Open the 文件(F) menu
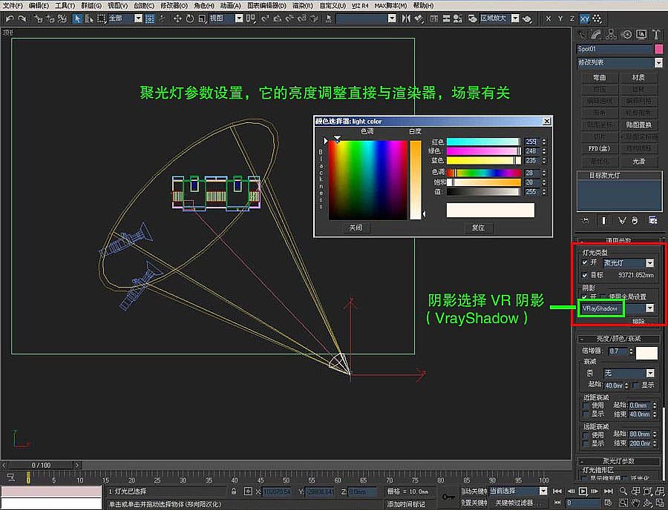This screenshot has width=668, height=510. [x=12, y=6]
